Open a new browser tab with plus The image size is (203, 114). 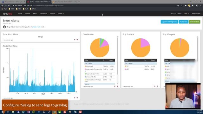coord(79,2)
